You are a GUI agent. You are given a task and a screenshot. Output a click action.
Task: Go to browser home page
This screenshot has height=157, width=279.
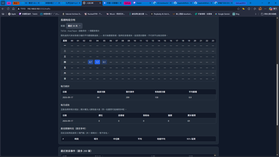pyautogui.click(x=13, y=9)
